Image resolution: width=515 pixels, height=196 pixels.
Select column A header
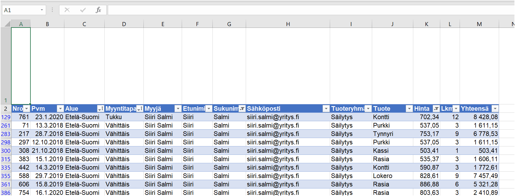21,24
